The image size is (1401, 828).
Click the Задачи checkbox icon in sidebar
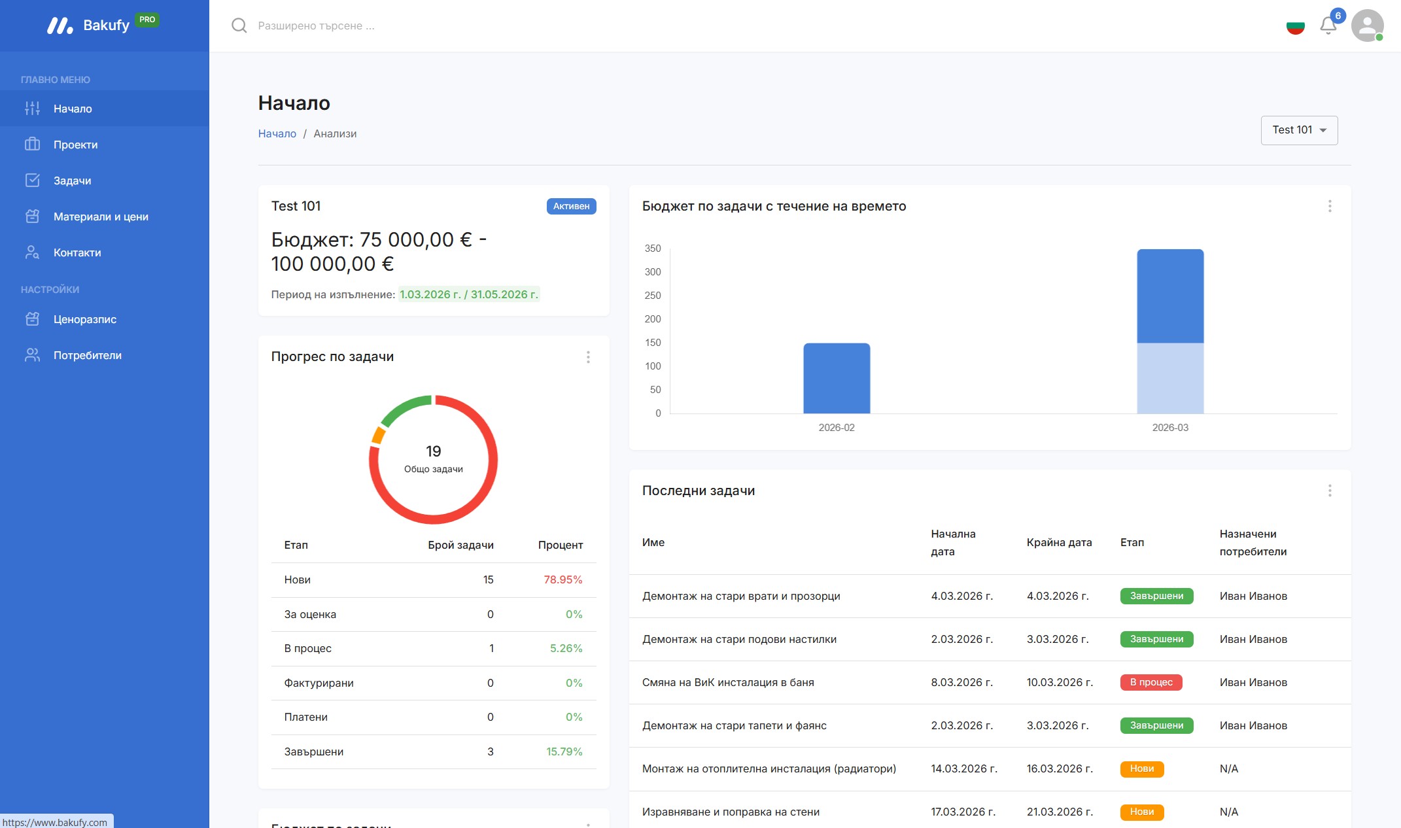point(32,181)
